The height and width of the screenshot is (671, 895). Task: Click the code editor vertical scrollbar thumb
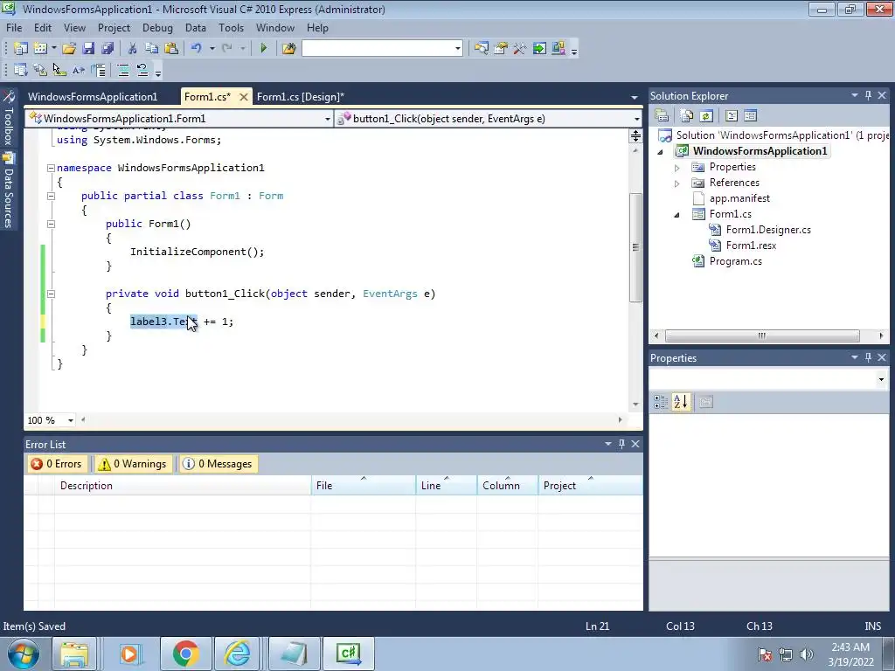click(635, 247)
